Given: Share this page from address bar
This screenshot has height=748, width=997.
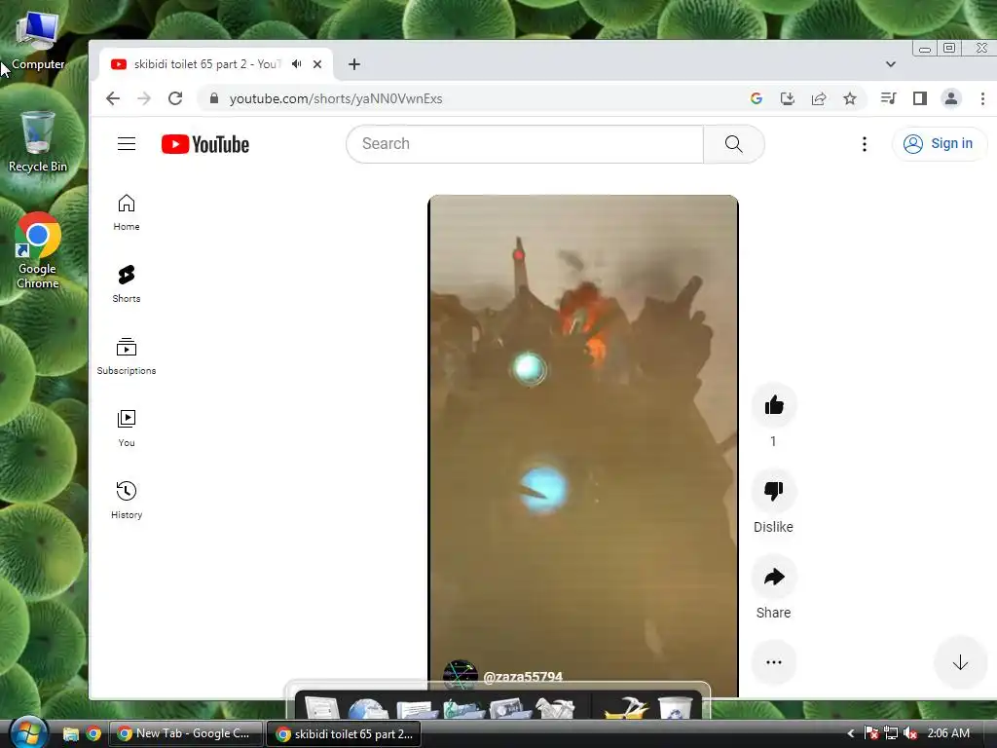Looking at the screenshot, I should click(x=819, y=98).
